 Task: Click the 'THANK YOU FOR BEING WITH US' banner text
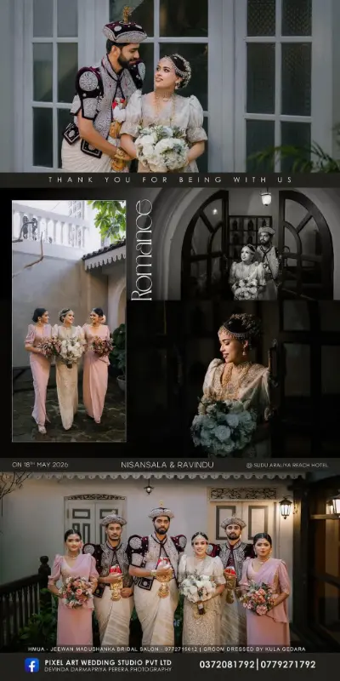click(170, 180)
